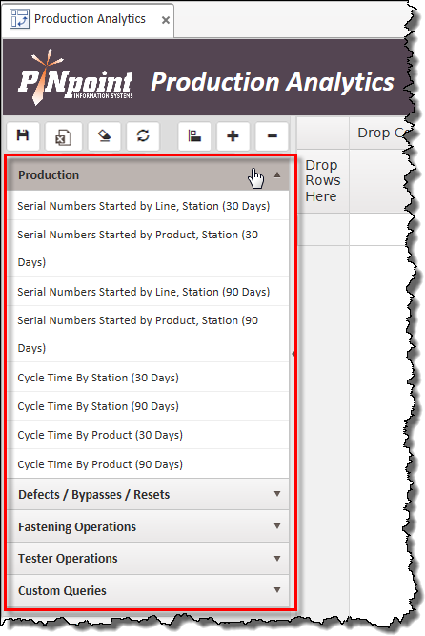Click the Custom Queries down arrow
This screenshot has width=425, height=636.
click(x=277, y=590)
